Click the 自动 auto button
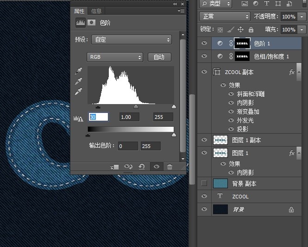Viewport: 308px width, 247px height. click(159, 57)
